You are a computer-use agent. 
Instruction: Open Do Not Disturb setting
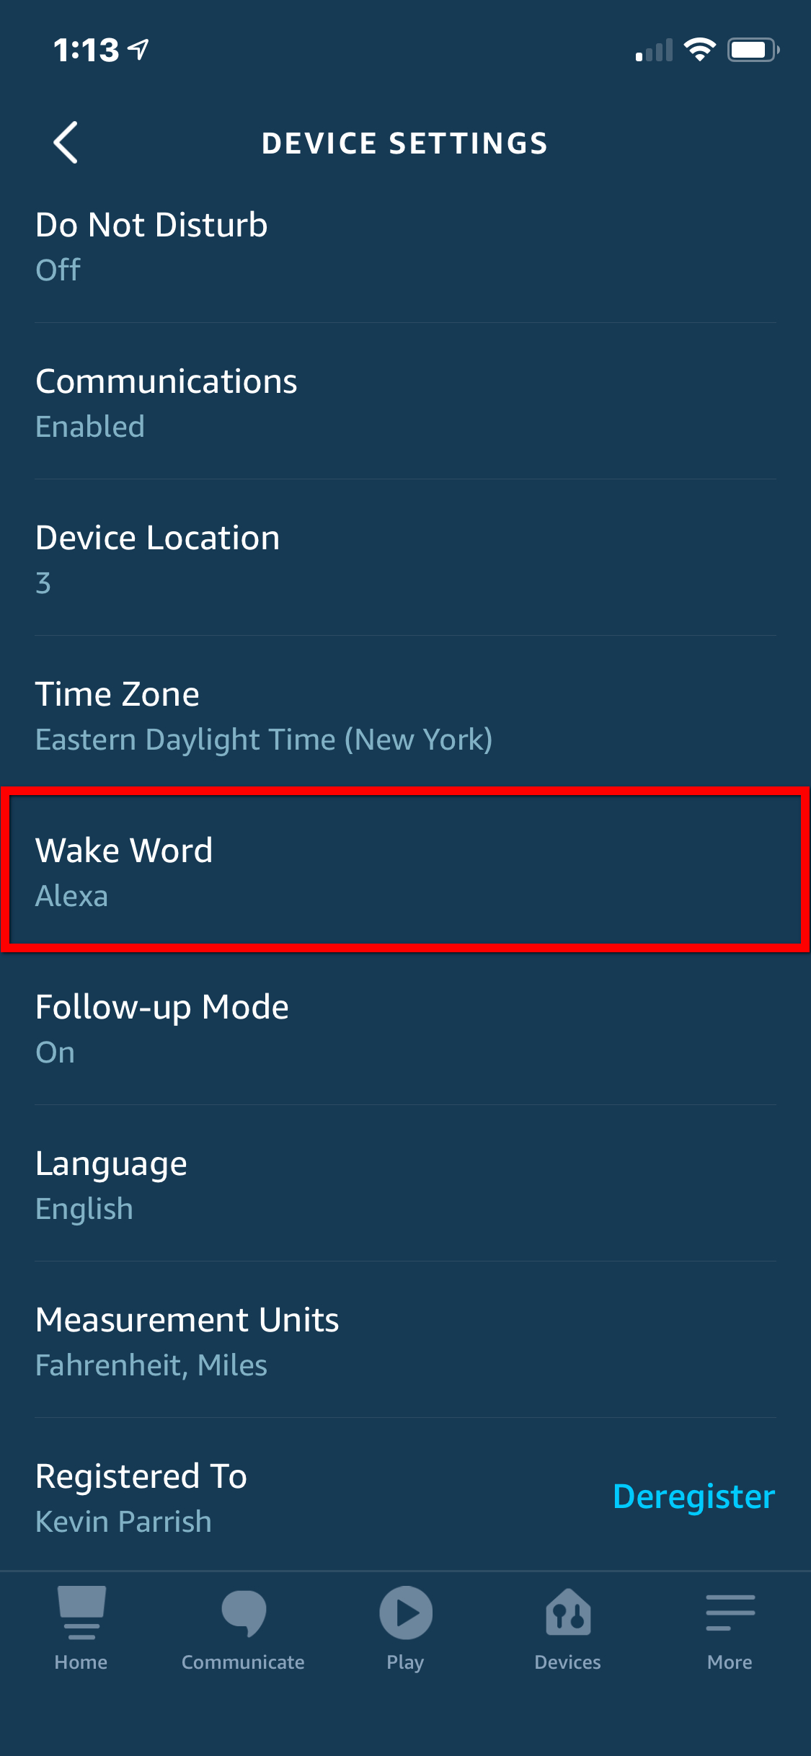pos(405,246)
